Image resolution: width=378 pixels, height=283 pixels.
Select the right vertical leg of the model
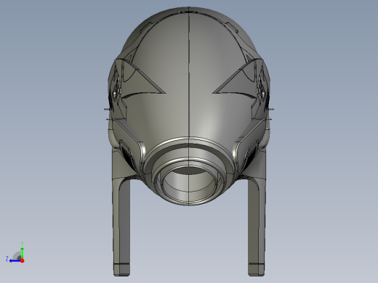[257, 226]
